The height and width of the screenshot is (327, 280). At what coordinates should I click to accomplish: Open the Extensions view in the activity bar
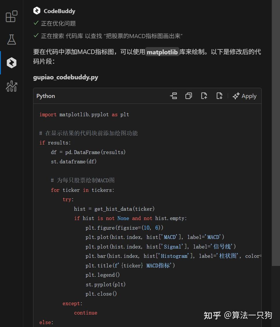click(12, 17)
